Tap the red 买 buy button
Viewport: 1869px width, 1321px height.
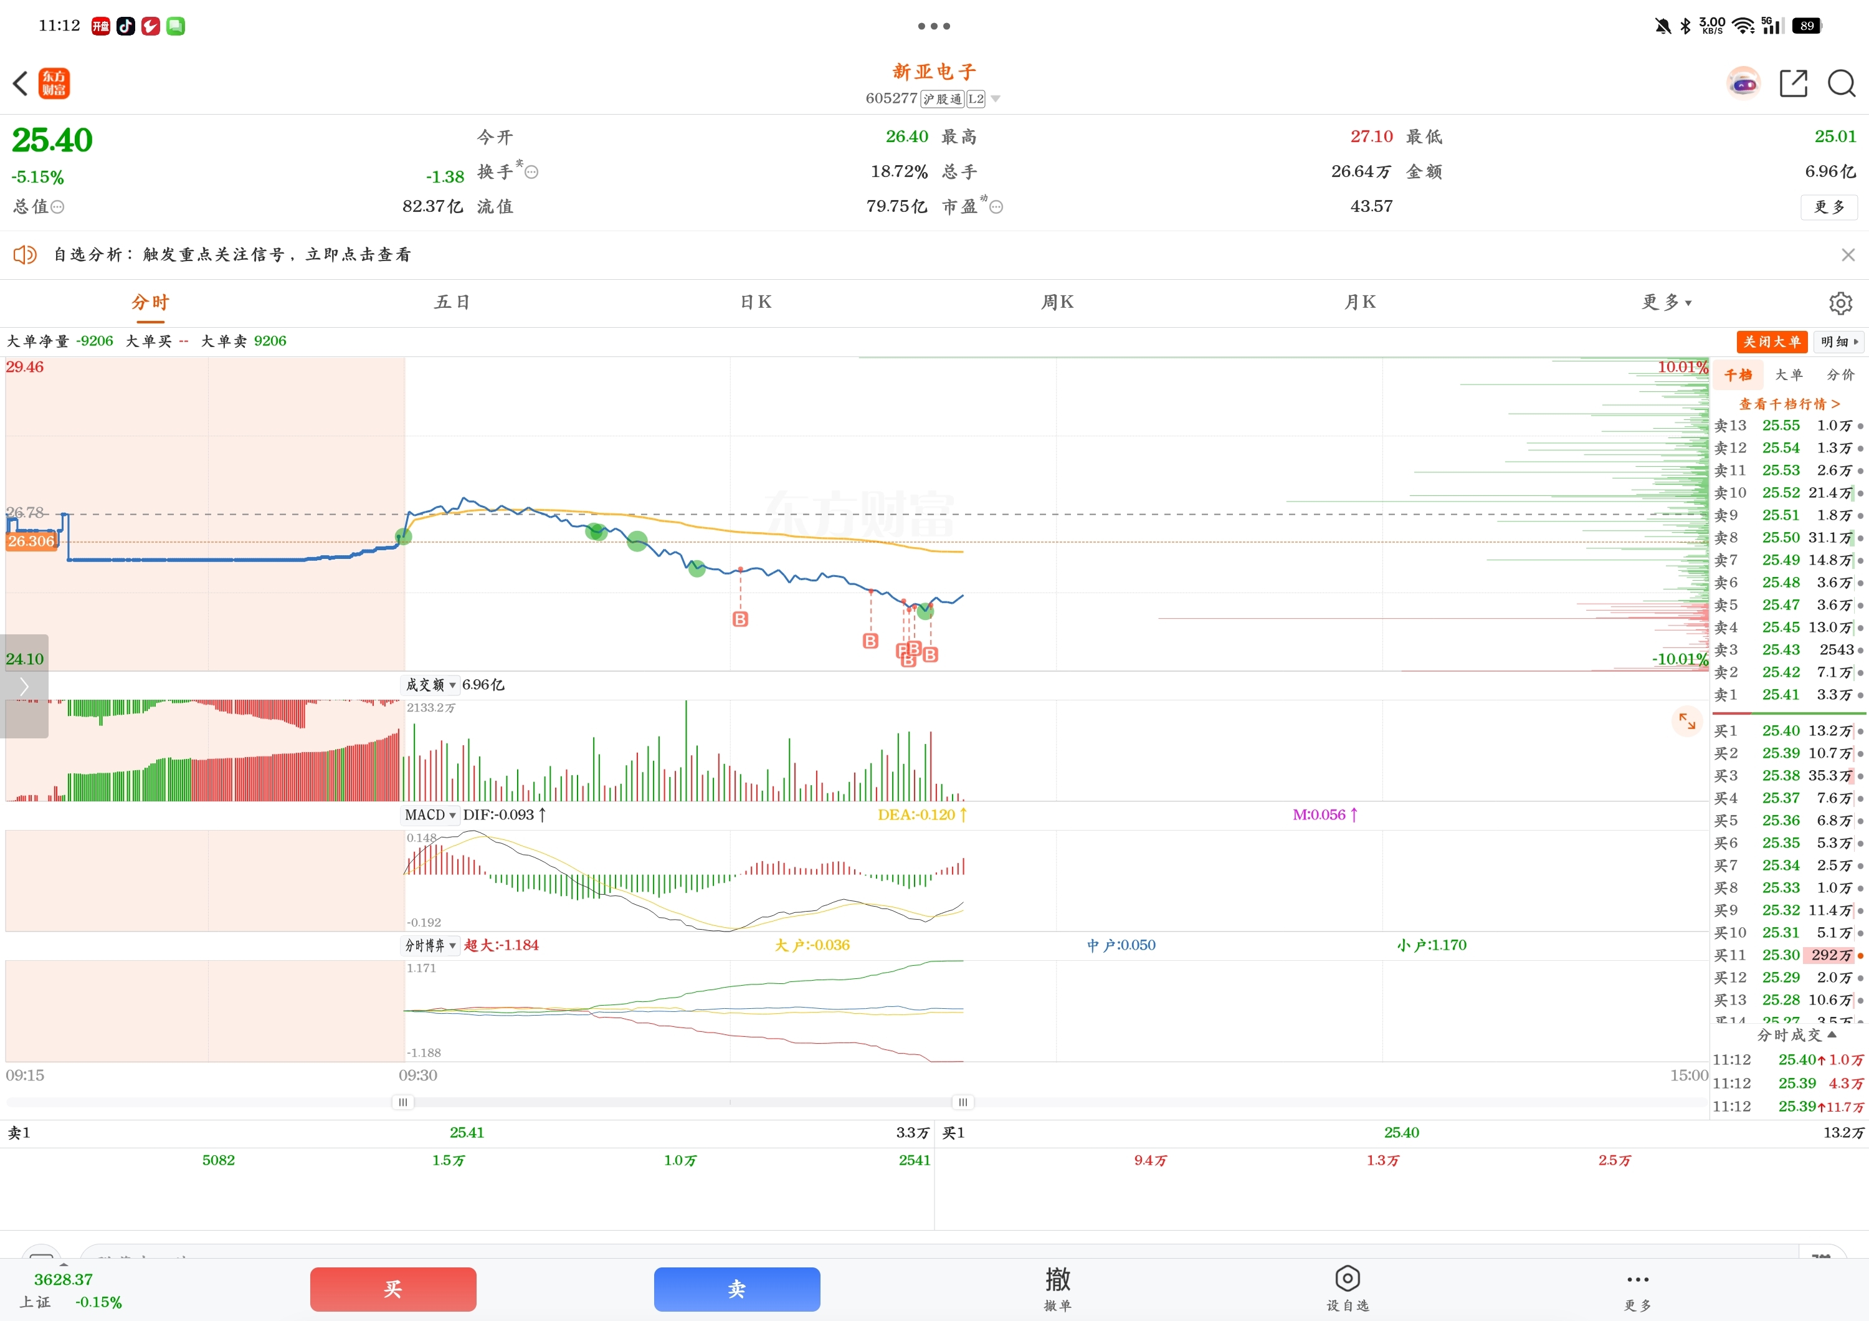(393, 1289)
